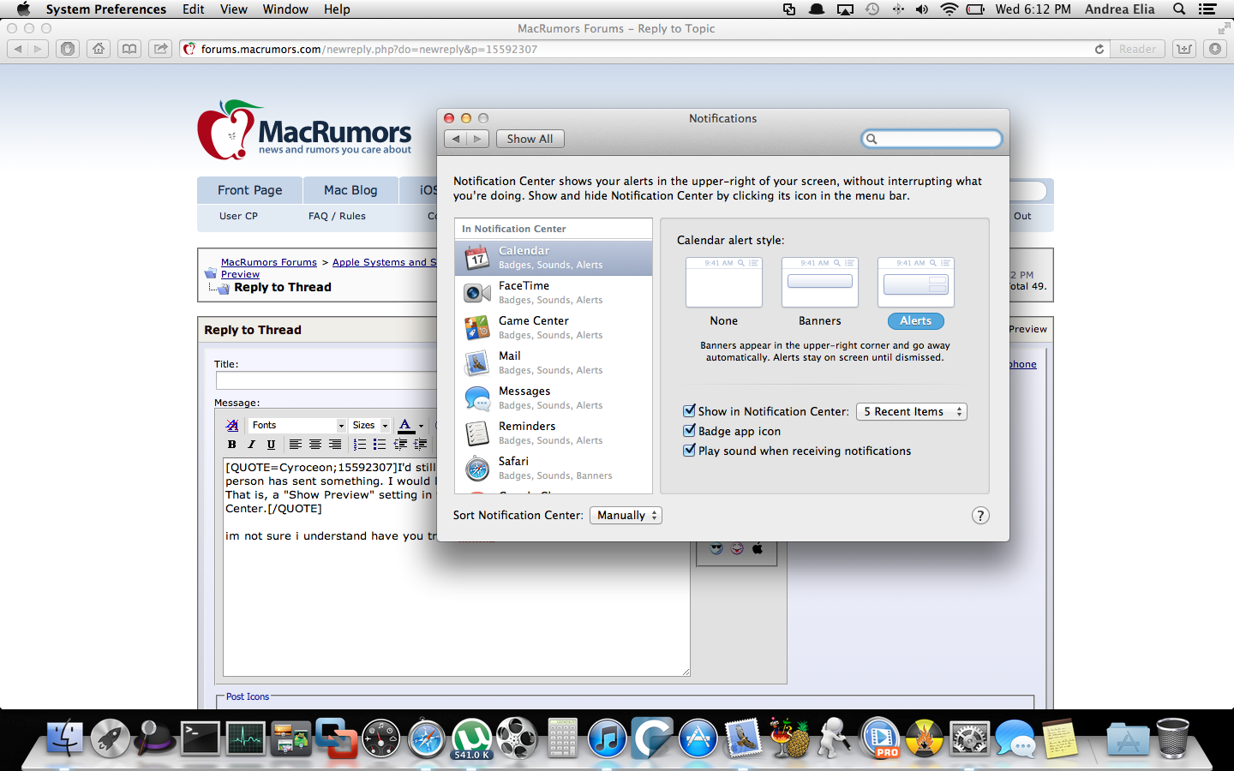The width and height of the screenshot is (1234, 771).
Task: Toggle Play sound when receiving notifications
Action: (689, 451)
